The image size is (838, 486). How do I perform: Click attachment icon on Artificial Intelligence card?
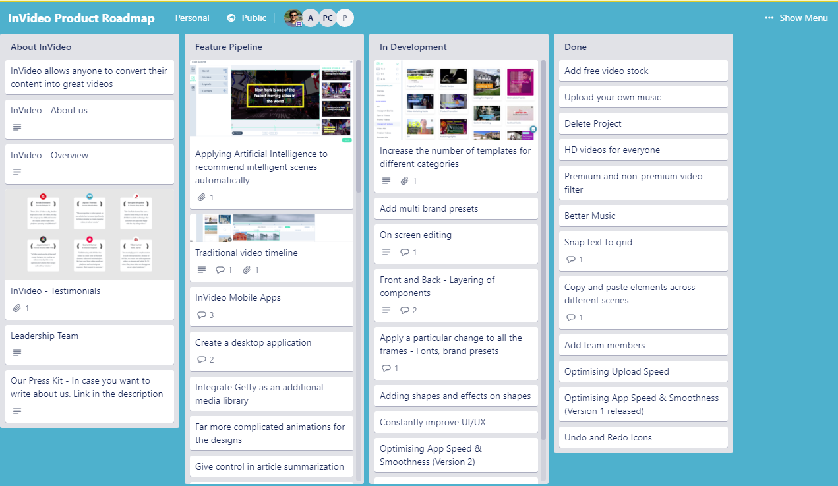[202, 197]
